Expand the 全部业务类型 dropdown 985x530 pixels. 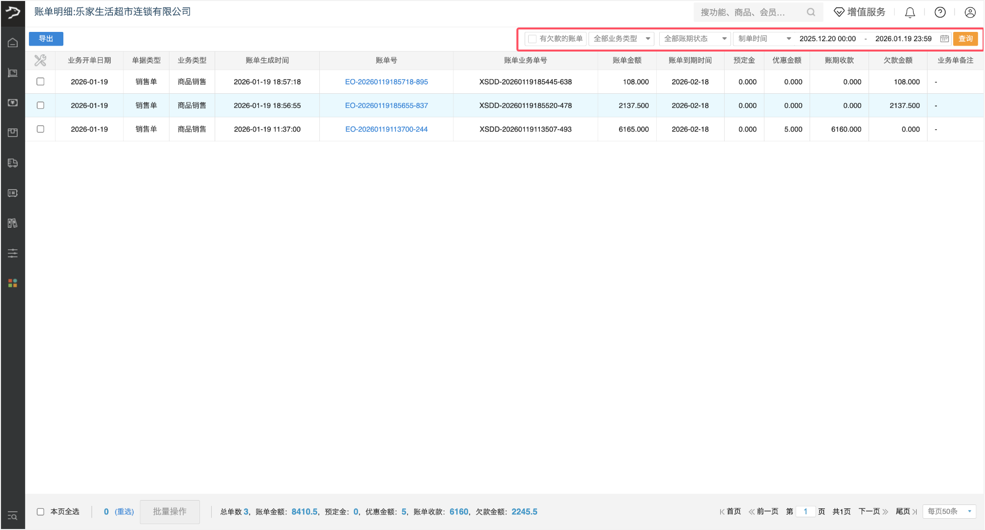[x=621, y=39]
